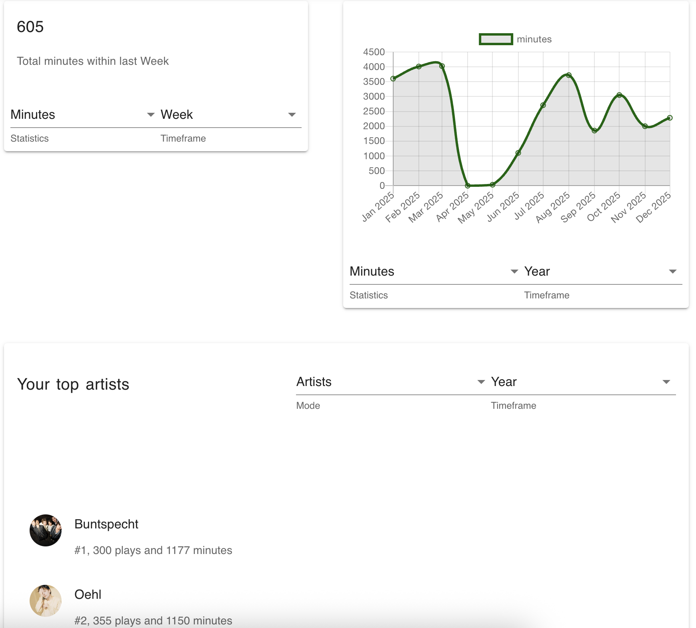Click the Apr 2025 data point
Viewport: 696px width, 628px height.
(x=468, y=185)
